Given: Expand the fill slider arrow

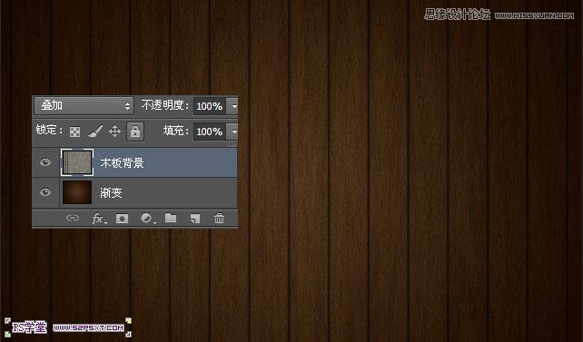Looking at the screenshot, I should 233,132.
